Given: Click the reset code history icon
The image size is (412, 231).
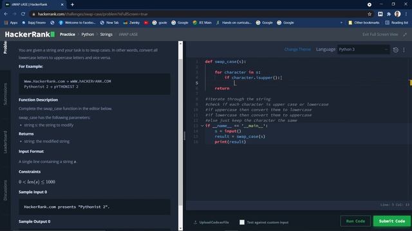Looking at the screenshot, I should [x=395, y=49].
